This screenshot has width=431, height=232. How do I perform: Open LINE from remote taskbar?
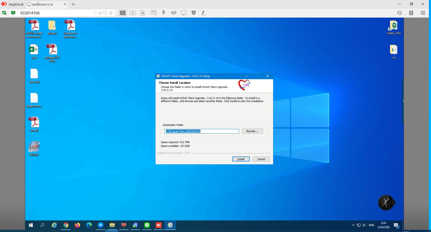point(147,225)
